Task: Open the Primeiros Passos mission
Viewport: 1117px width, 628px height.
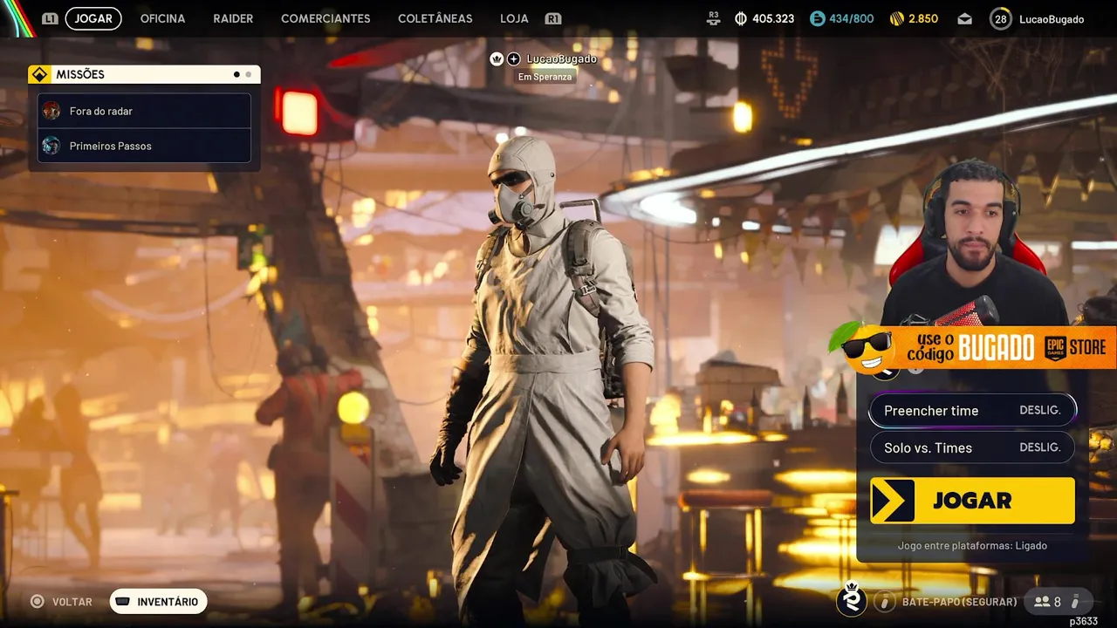Action: [144, 146]
